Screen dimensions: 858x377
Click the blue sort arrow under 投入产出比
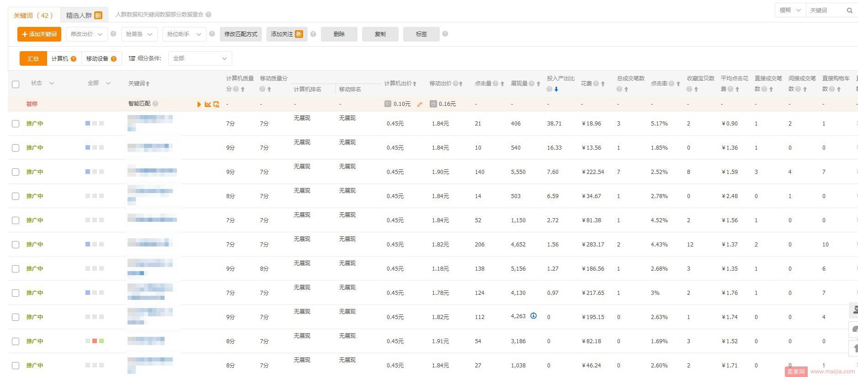(556, 89)
